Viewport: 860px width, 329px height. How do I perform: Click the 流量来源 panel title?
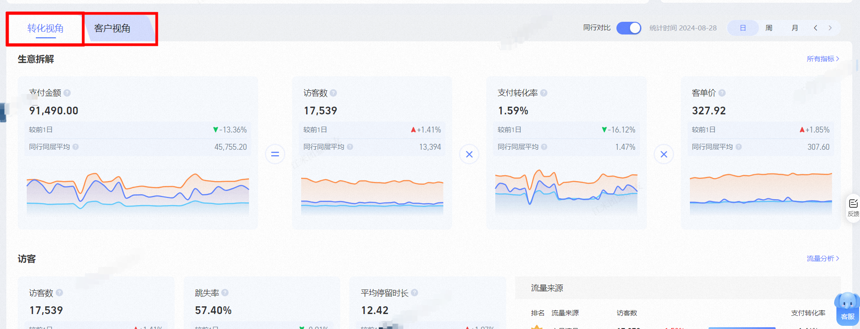pos(547,288)
